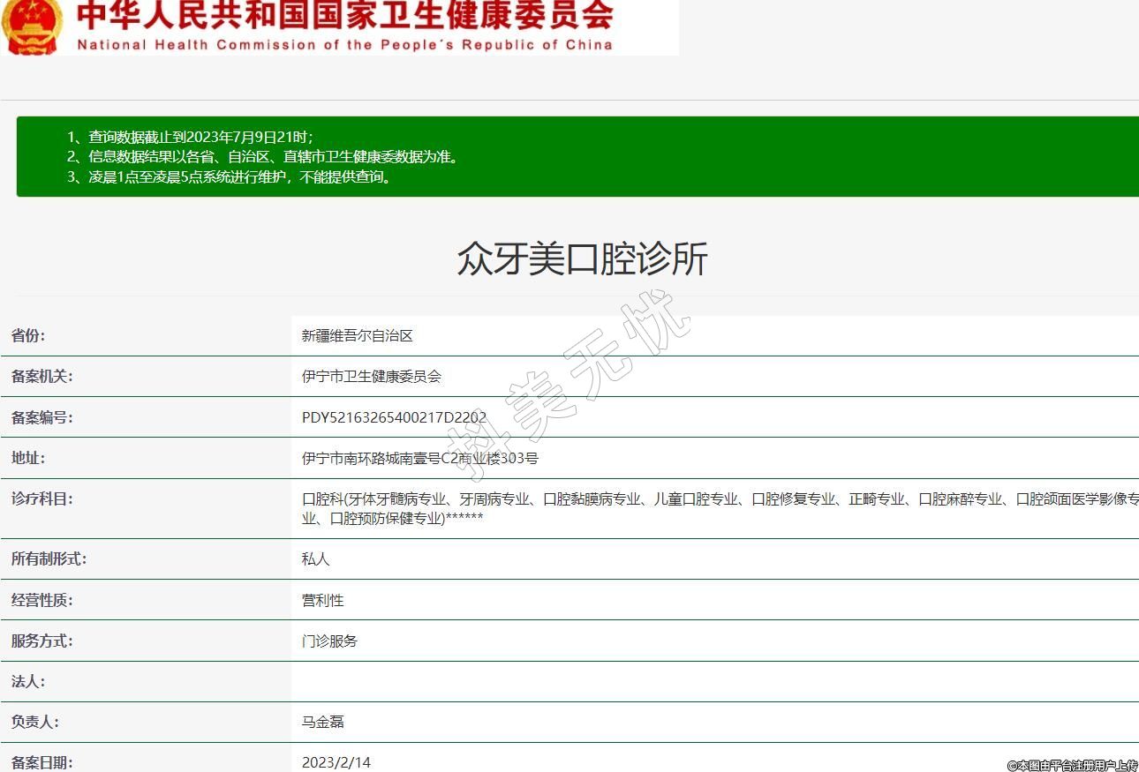Image resolution: width=1139 pixels, height=772 pixels.
Task: Click the filing number PDY52163265400217D2202
Action: coord(394,417)
